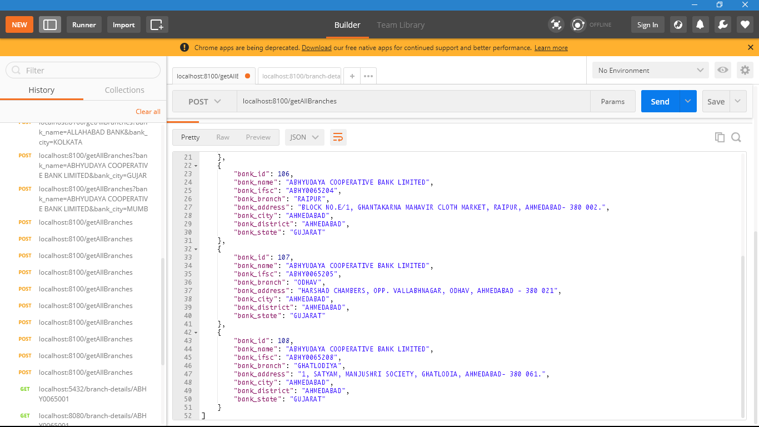Screen dimensions: 759x427
Task: Click the heart icon in header
Action: pyautogui.click(x=745, y=24)
